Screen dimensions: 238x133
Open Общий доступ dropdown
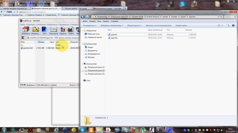click(134, 25)
